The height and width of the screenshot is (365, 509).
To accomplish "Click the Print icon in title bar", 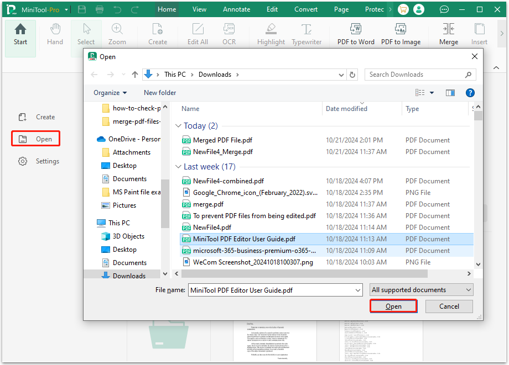I will tap(100, 9).
